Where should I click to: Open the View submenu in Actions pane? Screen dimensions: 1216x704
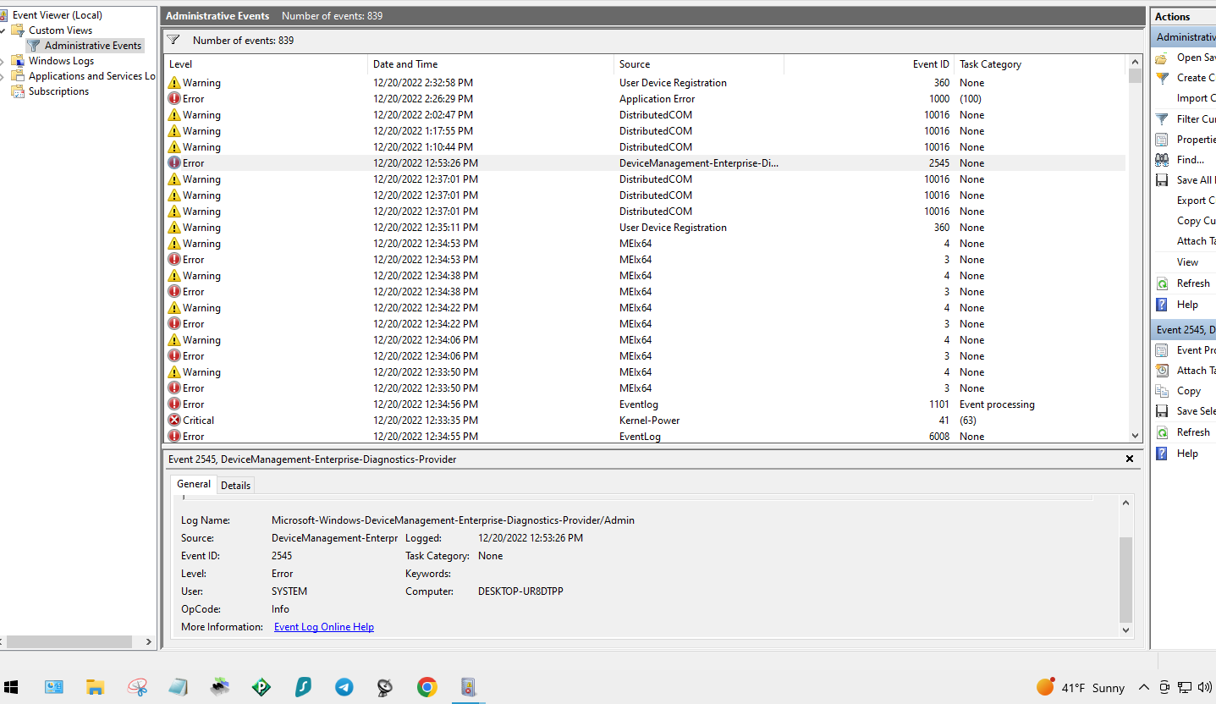click(x=1188, y=262)
